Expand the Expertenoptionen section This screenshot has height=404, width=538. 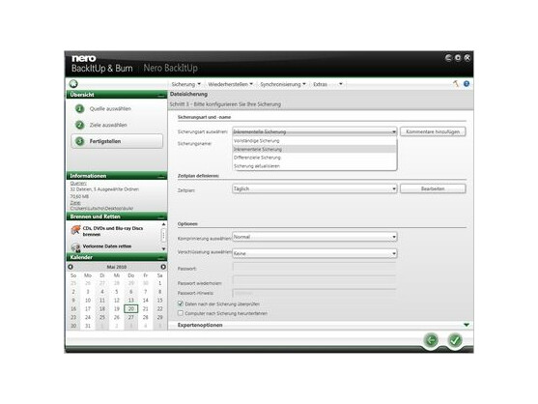tap(467, 325)
